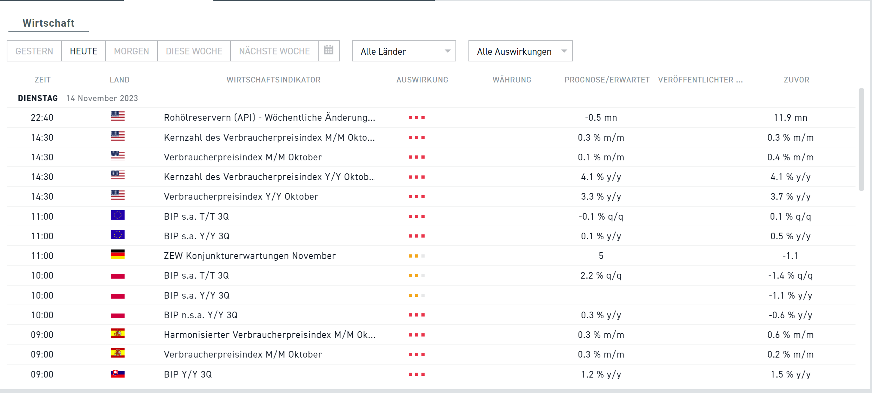Show events for DIESE WOCHE
Screen dimensions: 872x393
point(194,51)
